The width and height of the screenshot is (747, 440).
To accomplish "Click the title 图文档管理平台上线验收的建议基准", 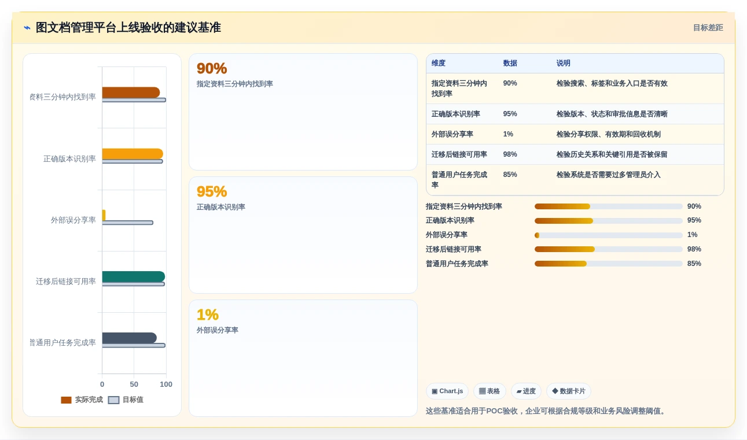I will [128, 28].
